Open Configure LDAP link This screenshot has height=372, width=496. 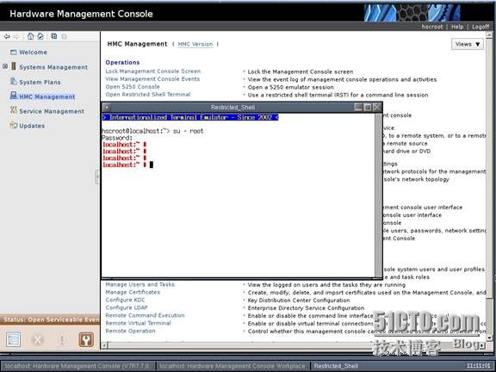point(127,307)
